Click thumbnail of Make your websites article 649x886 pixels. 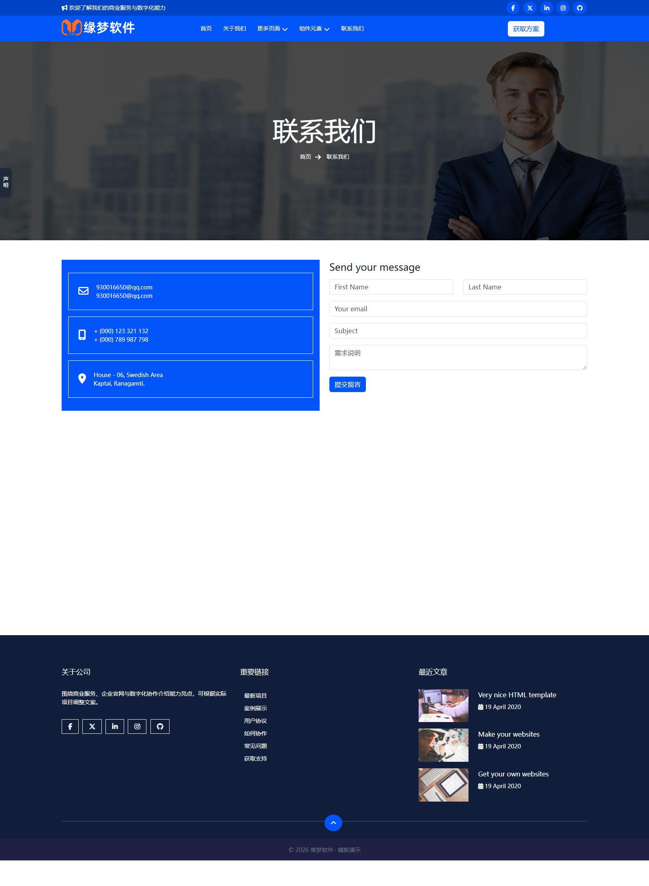[x=443, y=745]
